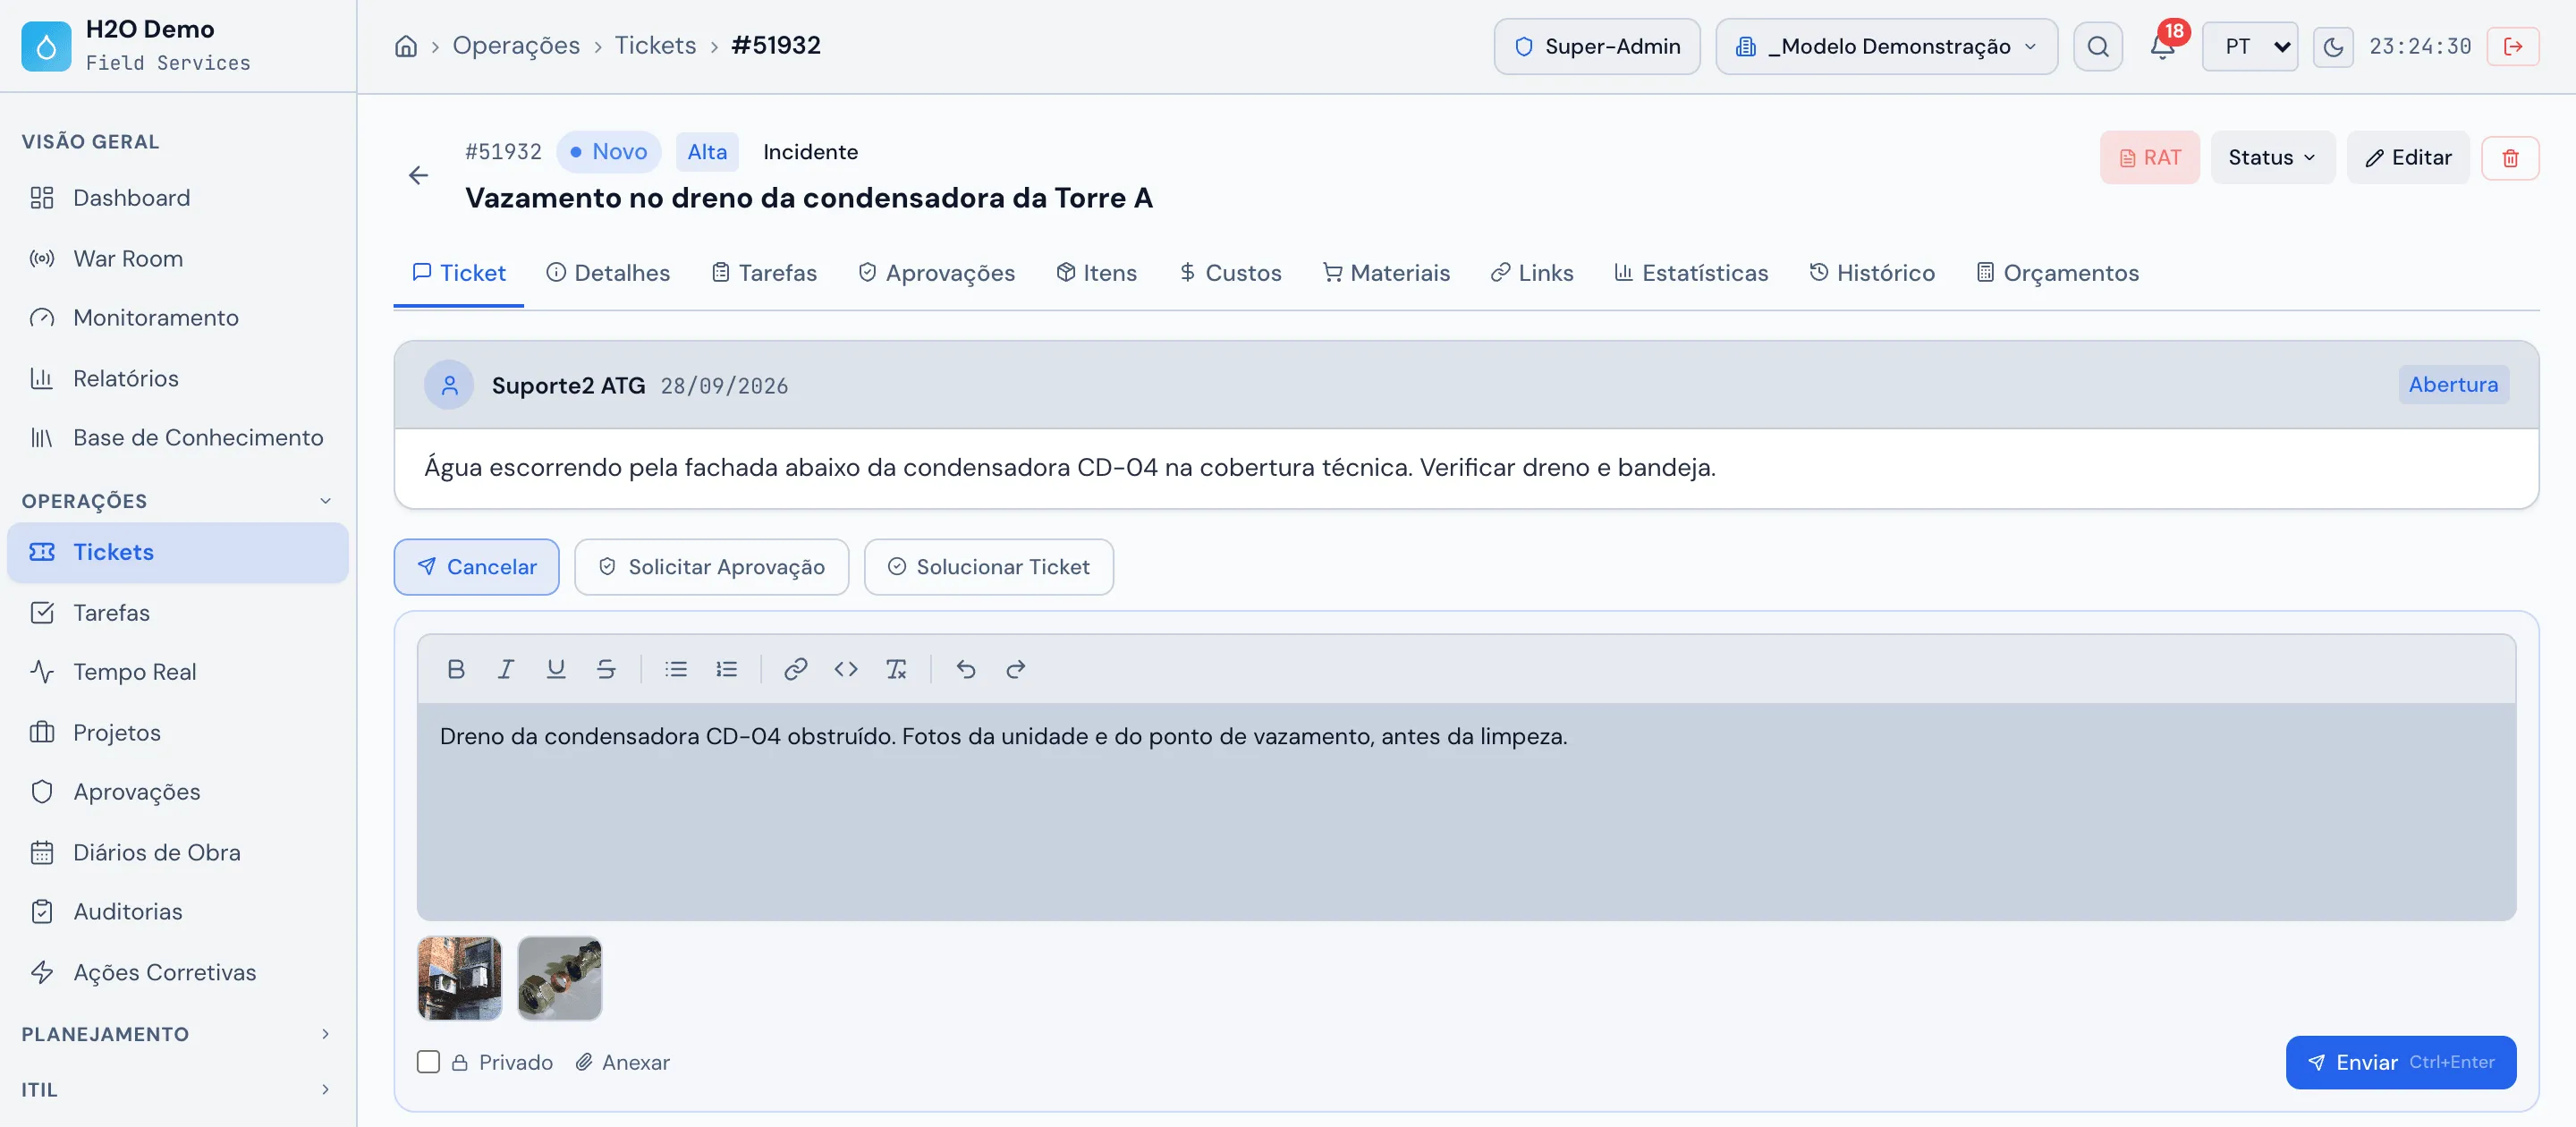Insert a hyperlink via the link icon
This screenshot has width=2576, height=1127.
click(796, 669)
